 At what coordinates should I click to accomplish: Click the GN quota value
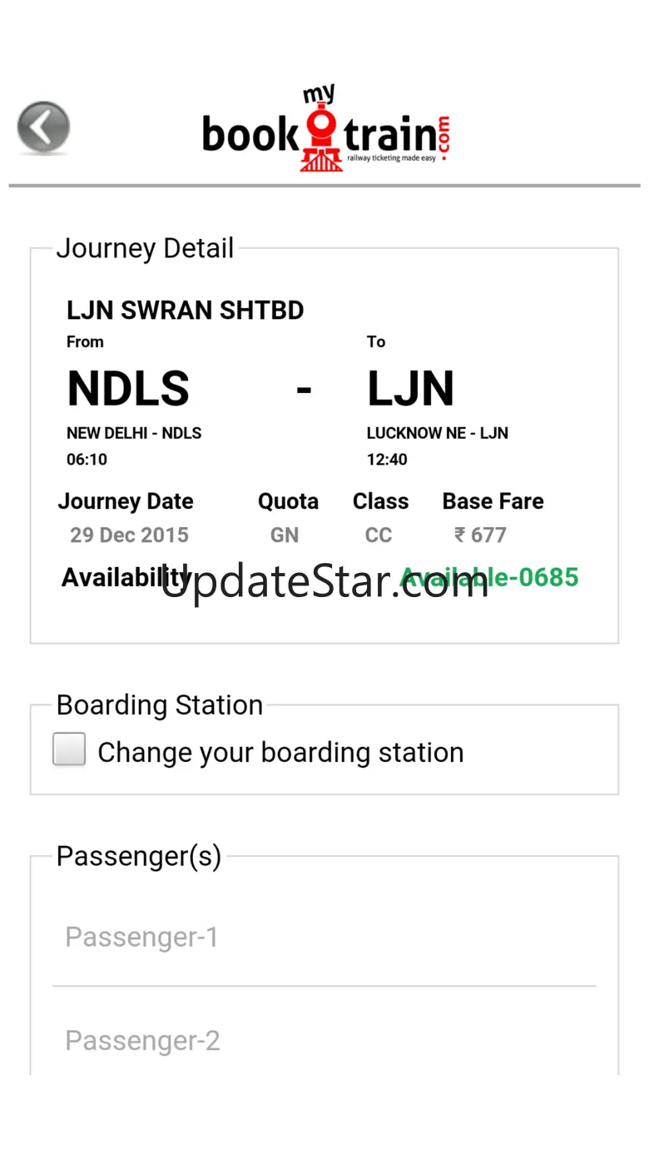(x=285, y=535)
